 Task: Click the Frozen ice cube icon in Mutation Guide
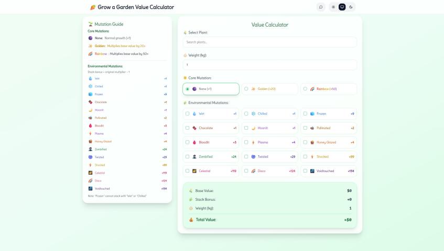(x=90, y=94)
